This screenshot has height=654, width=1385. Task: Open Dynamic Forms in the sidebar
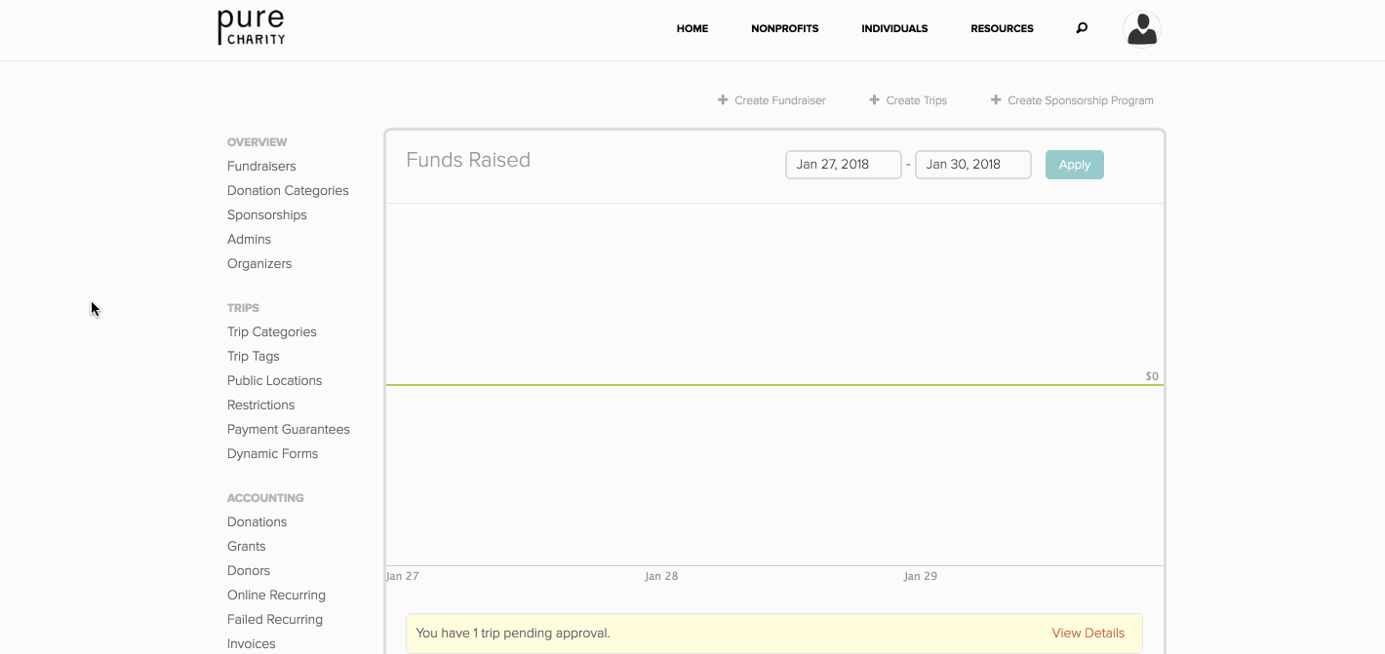(x=273, y=453)
